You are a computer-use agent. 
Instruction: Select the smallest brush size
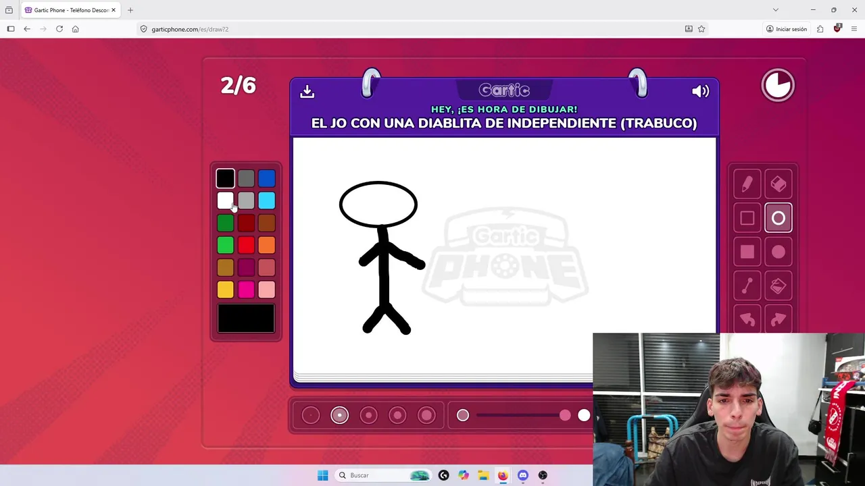coord(311,415)
